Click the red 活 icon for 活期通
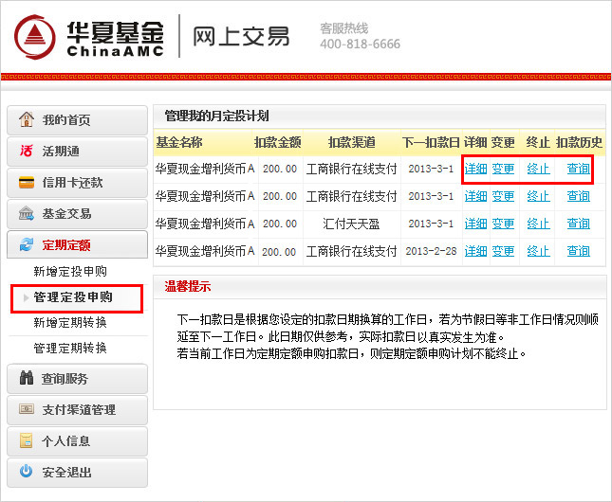 [x=27, y=151]
